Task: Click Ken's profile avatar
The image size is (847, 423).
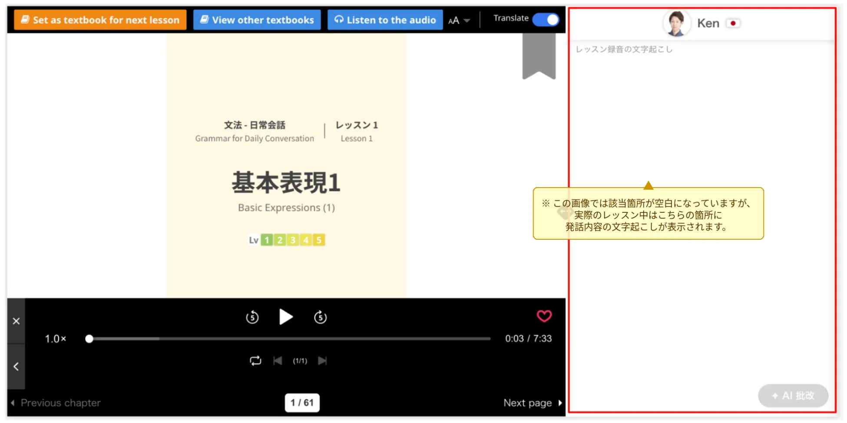Action: [x=677, y=23]
